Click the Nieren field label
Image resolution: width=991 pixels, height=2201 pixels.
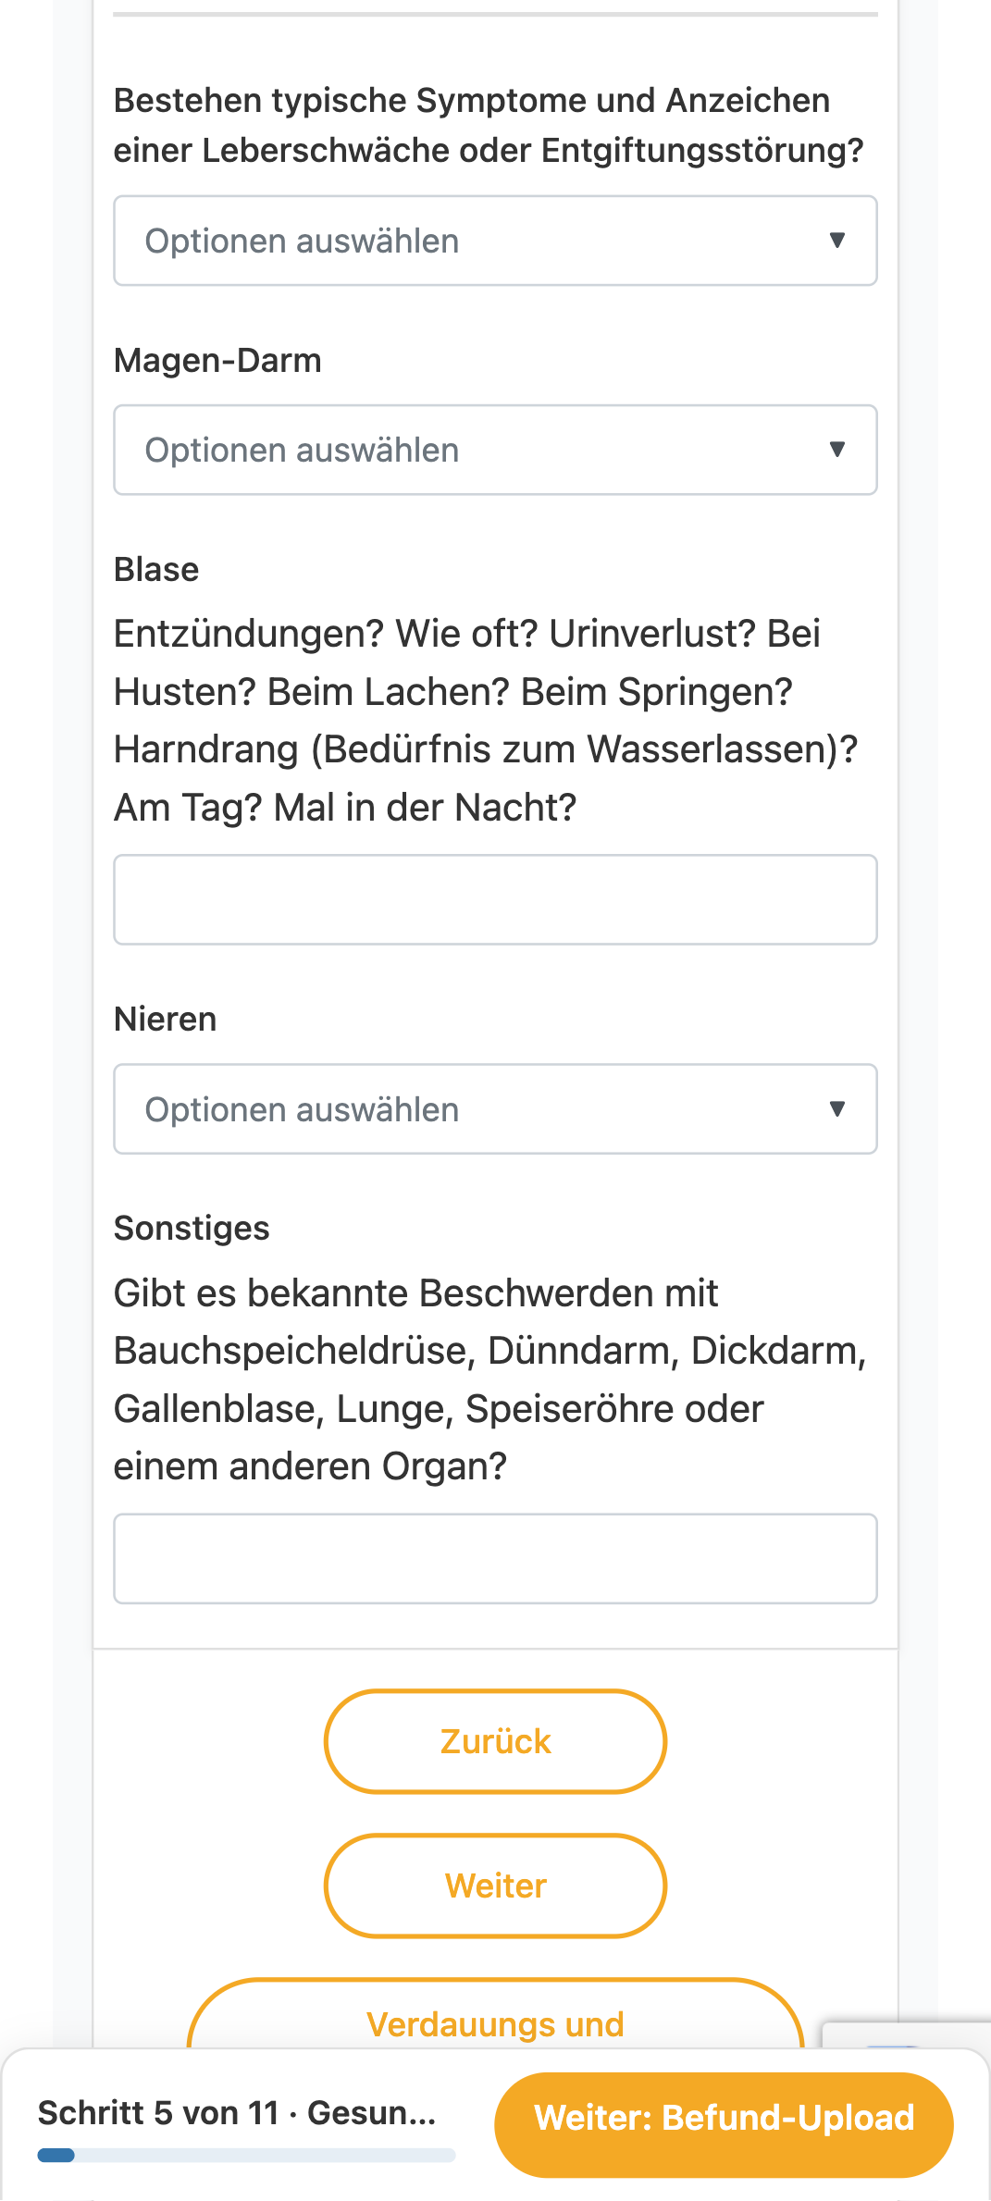(165, 1020)
